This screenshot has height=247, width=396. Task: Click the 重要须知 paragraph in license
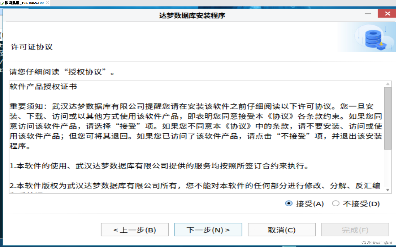(x=196, y=126)
